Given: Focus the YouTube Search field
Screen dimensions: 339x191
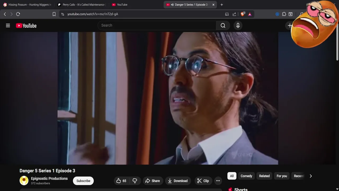Looking at the screenshot, I should tap(157, 25).
